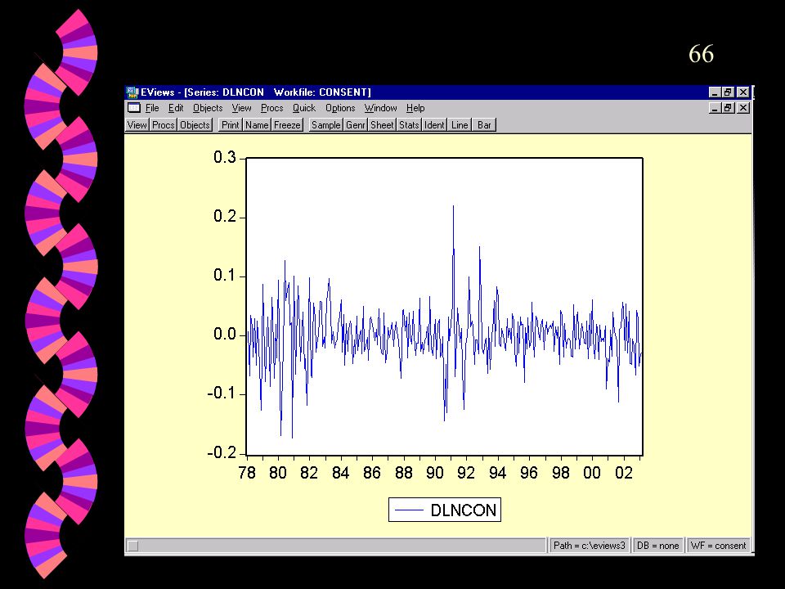This screenshot has width=785, height=589.
Task: Click the 0.2 y-axis label
Action: click(224, 216)
